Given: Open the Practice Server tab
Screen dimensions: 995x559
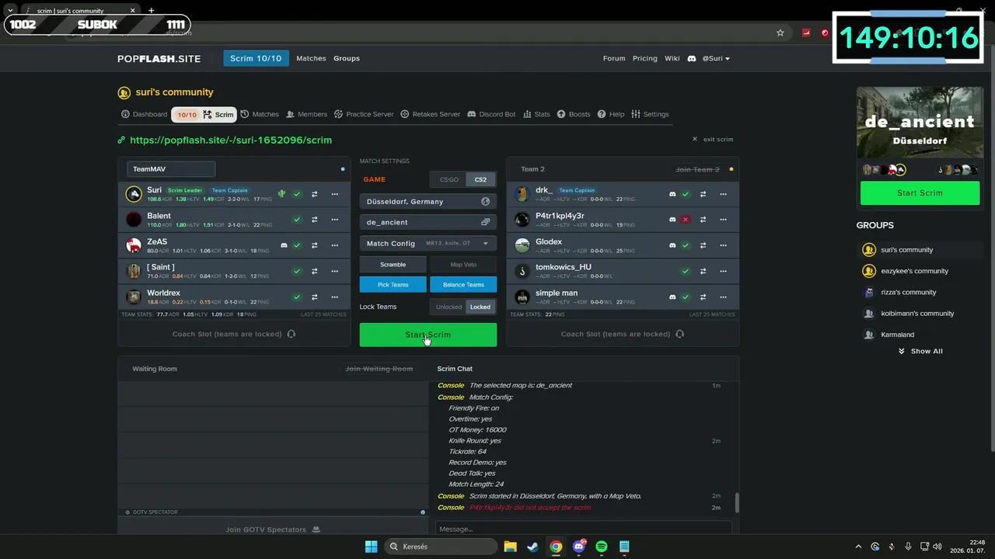Looking at the screenshot, I should 364,114.
